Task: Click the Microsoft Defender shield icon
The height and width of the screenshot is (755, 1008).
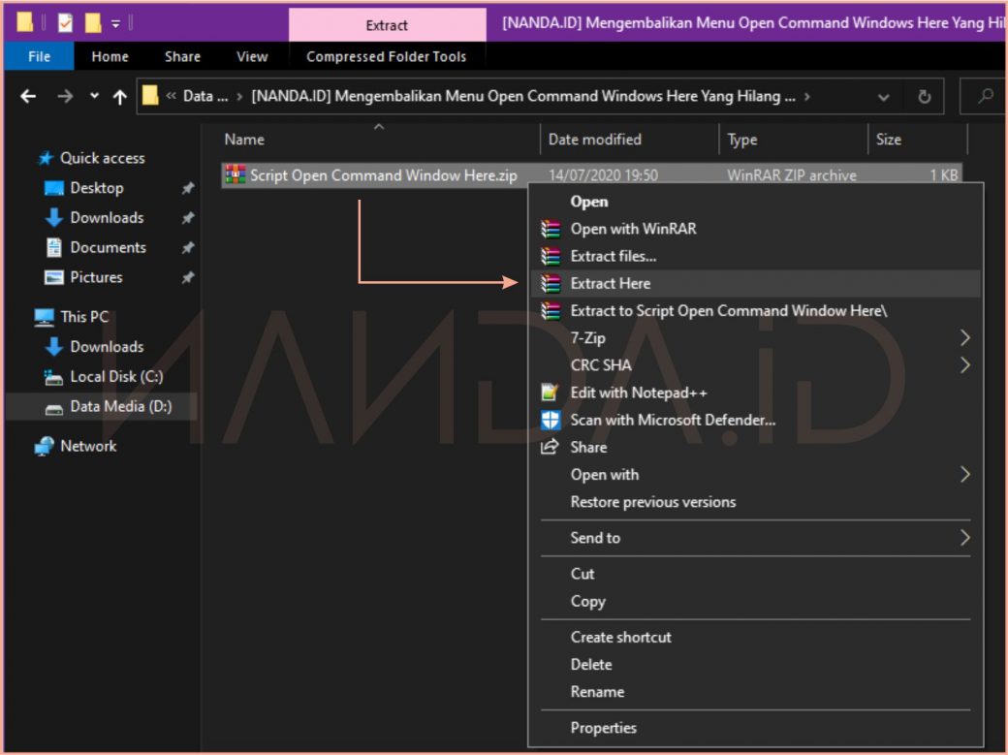Action: pyautogui.click(x=551, y=420)
